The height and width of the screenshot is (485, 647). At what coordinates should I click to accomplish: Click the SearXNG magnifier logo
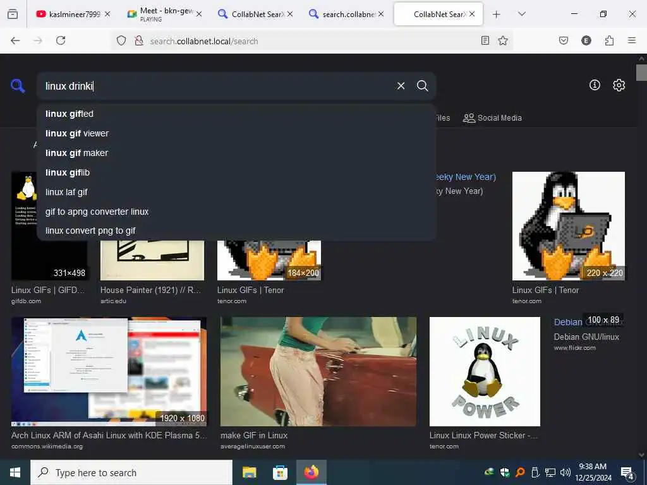(x=18, y=86)
